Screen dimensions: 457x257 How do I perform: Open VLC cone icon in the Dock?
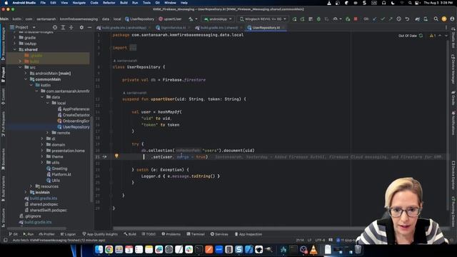pyautogui.click(x=313, y=249)
